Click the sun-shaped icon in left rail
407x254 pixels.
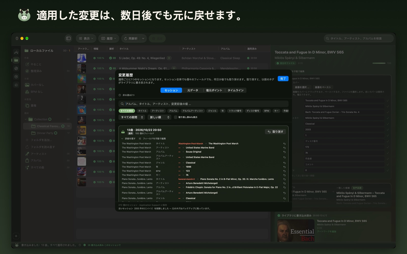tap(16, 85)
